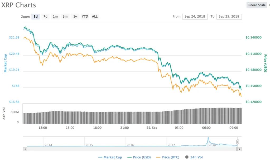
Task: Select the 1y zoom range
Action: tap(75, 17)
